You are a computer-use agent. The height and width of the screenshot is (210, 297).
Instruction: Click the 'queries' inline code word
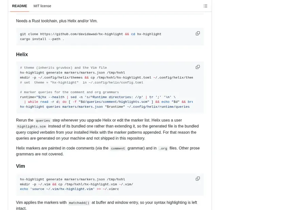(43, 120)
